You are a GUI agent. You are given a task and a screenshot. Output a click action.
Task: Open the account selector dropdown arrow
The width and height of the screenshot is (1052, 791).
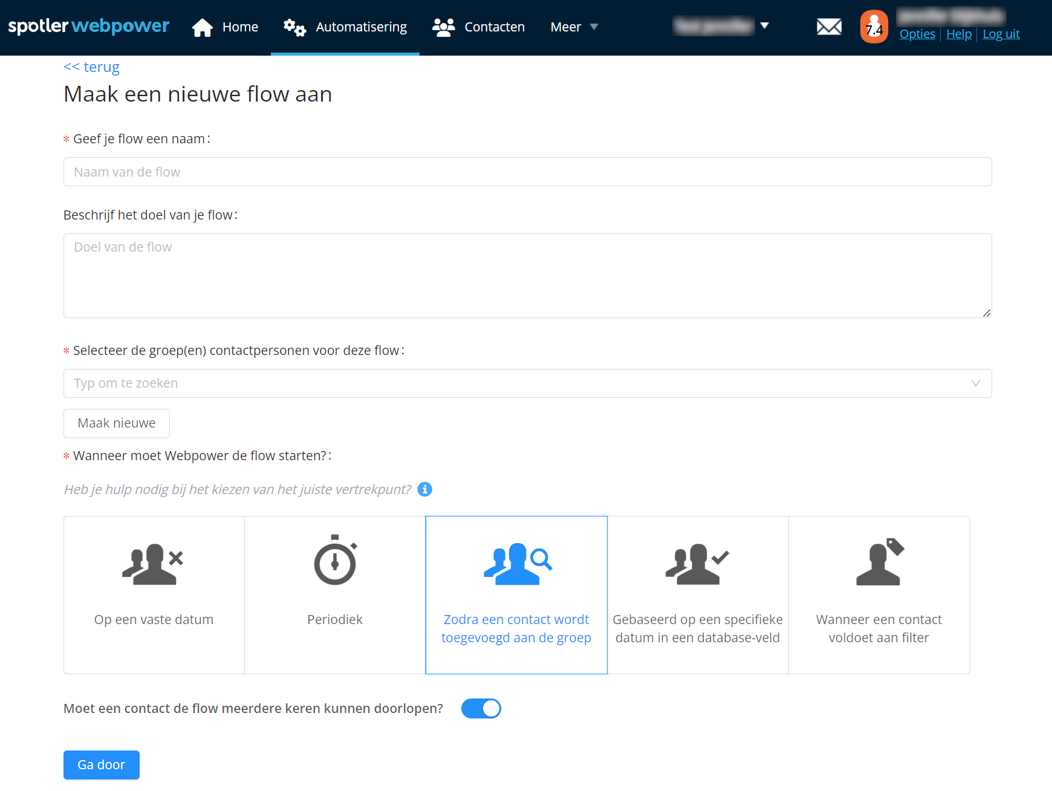coord(764,25)
